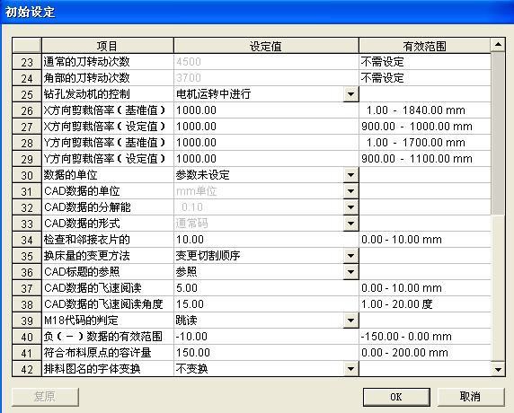
Task: Expand the CAD标题的参照 dropdown
Action: 350,272
